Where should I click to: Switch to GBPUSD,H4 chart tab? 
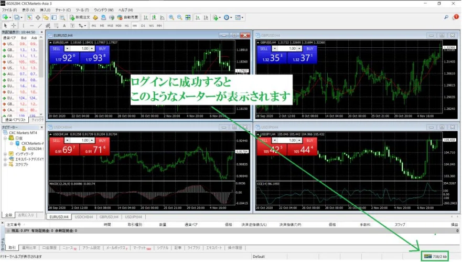[109, 217]
